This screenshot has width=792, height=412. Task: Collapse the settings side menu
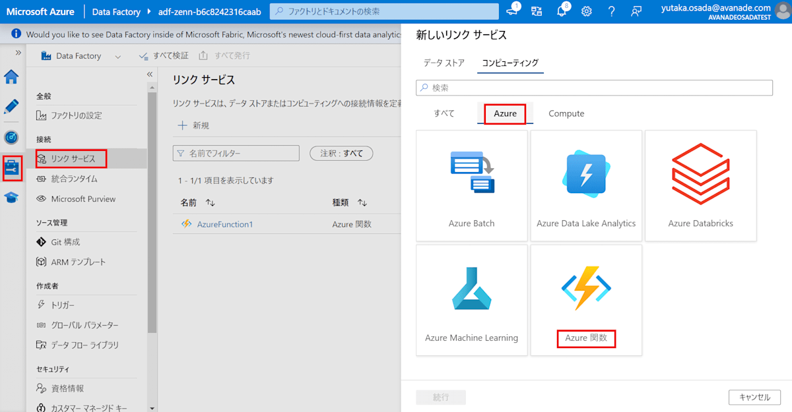point(150,74)
